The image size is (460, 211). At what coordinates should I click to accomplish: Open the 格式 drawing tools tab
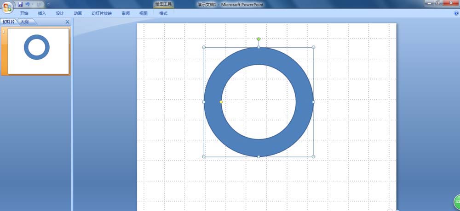(x=163, y=13)
